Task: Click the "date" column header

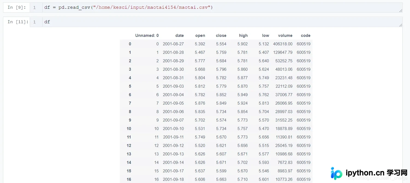Action: (x=180, y=36)
